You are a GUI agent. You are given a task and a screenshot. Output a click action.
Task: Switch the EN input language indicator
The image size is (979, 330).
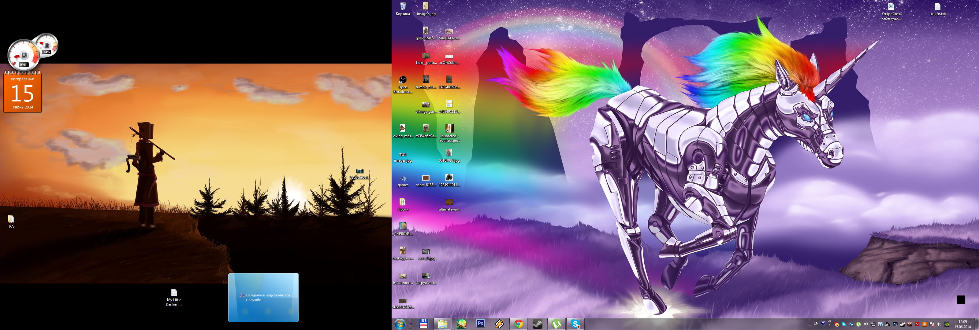816,323
